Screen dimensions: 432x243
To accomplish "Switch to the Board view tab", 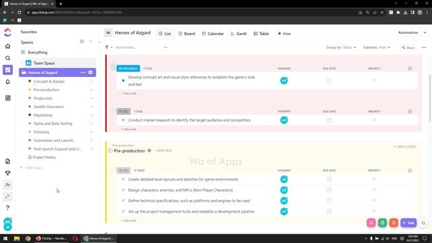I will [x=187, y=34].
